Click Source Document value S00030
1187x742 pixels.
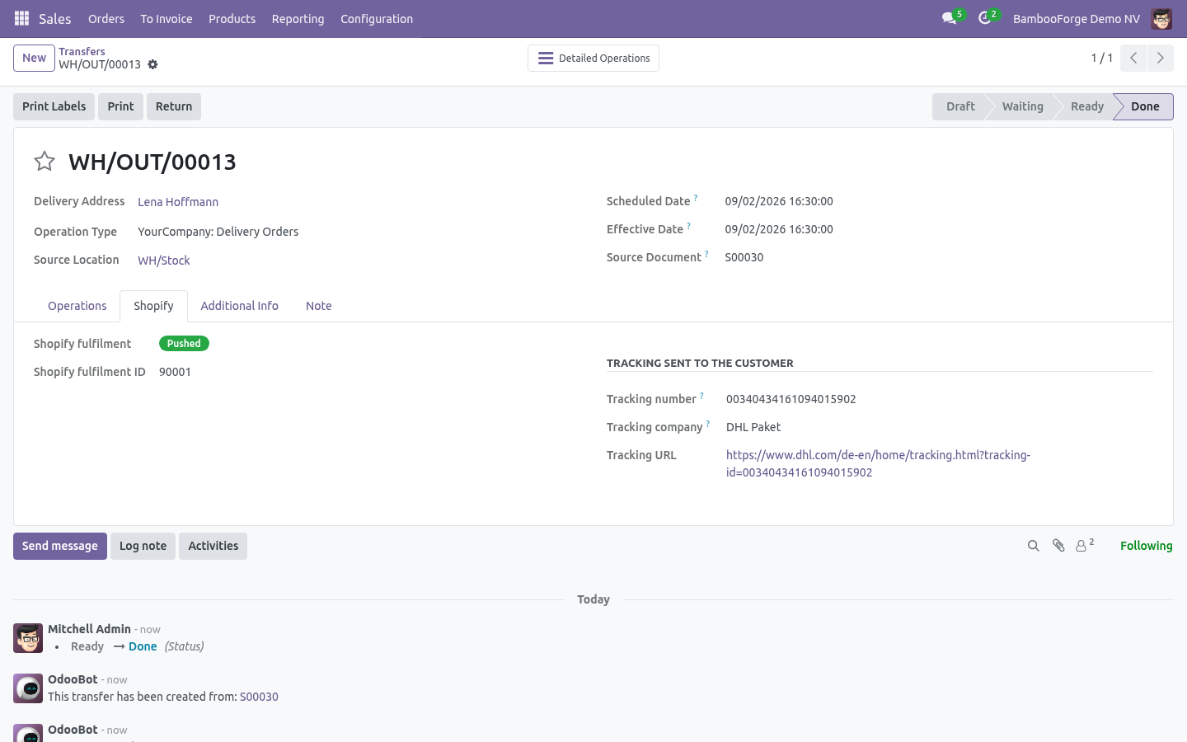click(744, 257)
